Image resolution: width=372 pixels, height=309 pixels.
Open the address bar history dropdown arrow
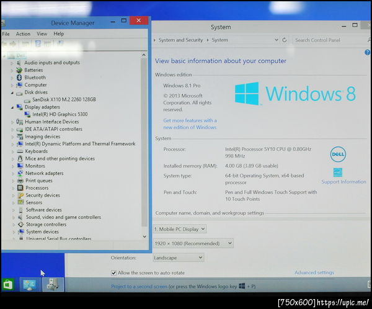(277, 40)
